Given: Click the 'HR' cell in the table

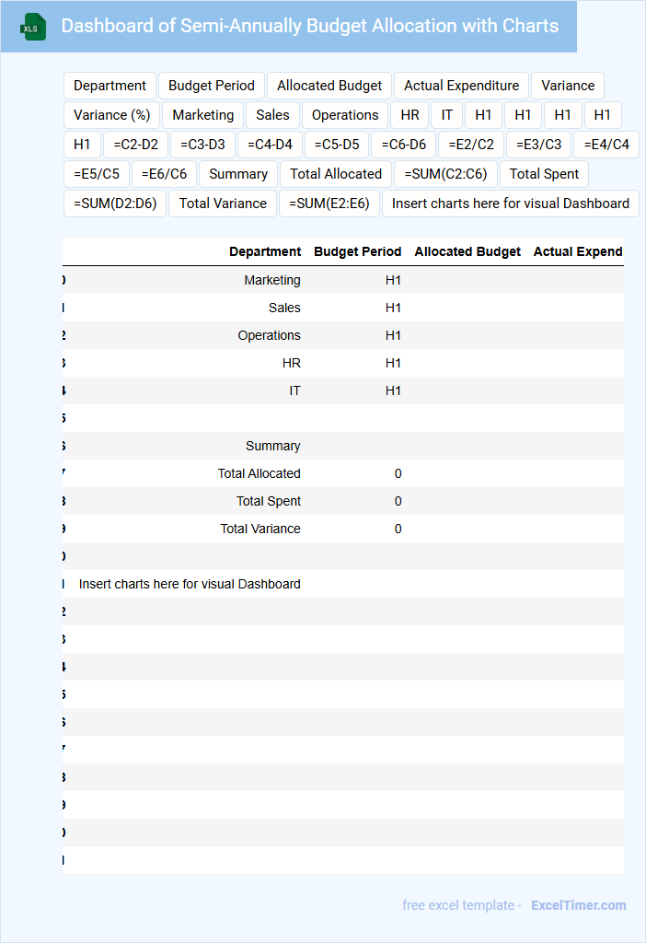Looking at the screenshot, I should 292,363.
